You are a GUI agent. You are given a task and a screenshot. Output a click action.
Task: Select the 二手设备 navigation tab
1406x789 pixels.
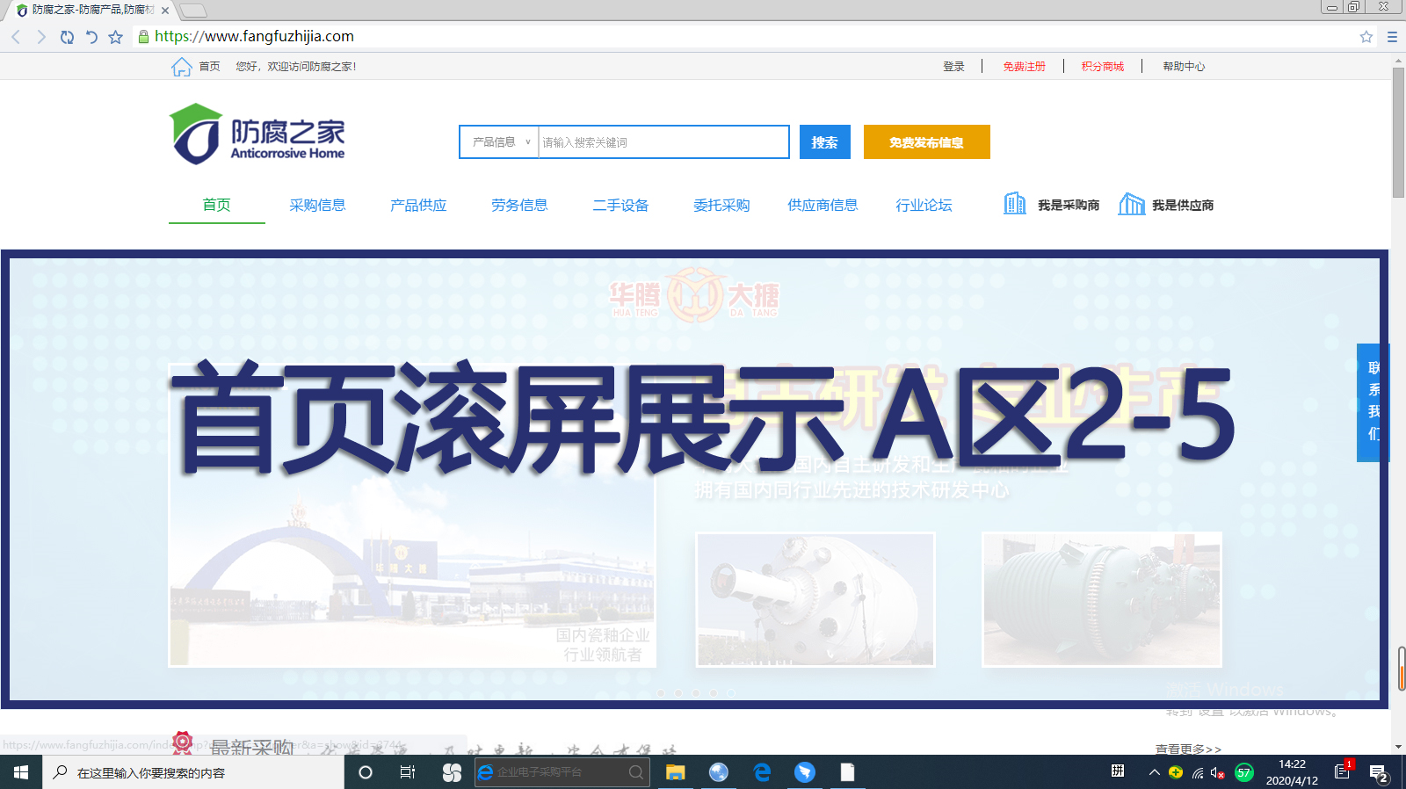[620, 205]
